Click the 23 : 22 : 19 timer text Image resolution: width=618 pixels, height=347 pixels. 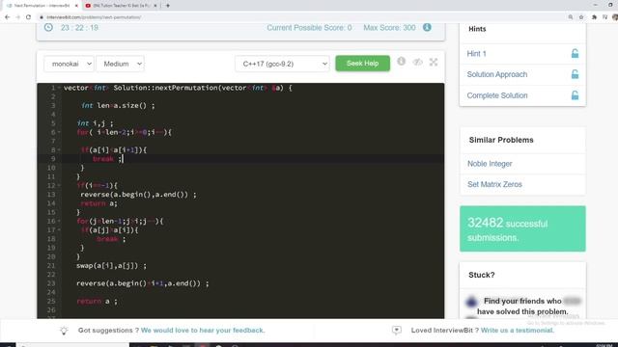79,28
